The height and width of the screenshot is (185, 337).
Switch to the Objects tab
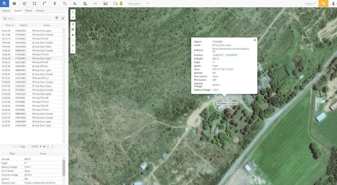coord(6,11)
